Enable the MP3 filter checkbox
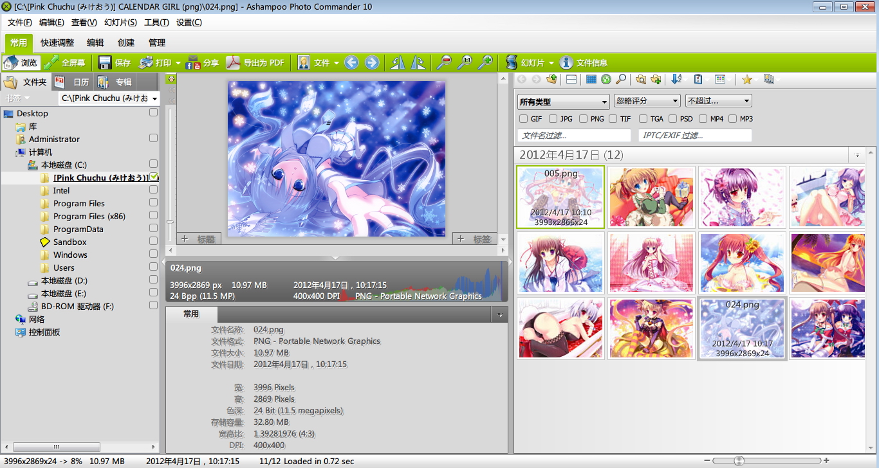Screen dimensions: 879x468 tap(733, 119)
